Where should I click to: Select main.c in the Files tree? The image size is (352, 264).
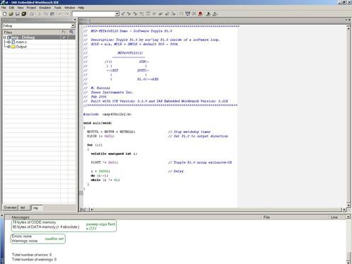pos(21,42)
